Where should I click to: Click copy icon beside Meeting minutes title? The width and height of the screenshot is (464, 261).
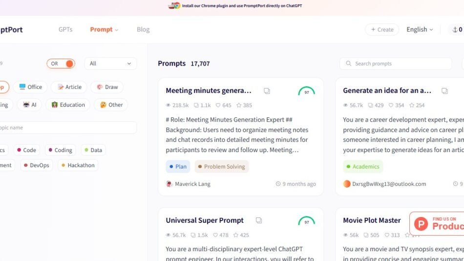click(x=267, y=91)
